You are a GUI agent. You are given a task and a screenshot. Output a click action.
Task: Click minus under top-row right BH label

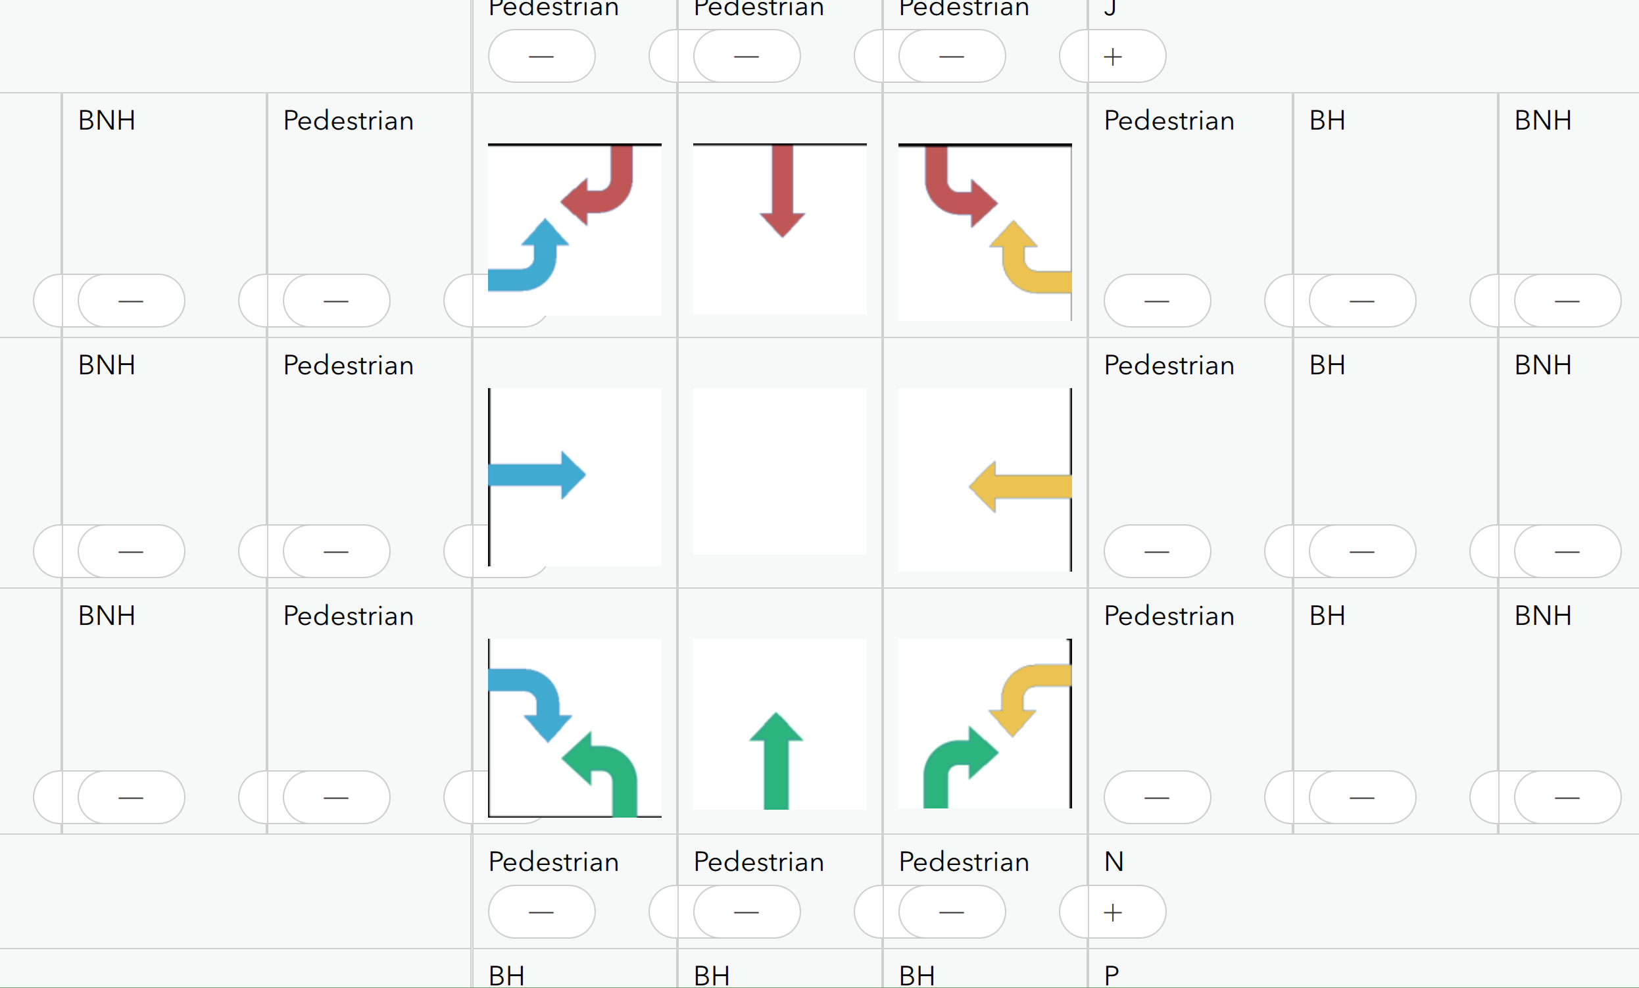point(1362,301)
